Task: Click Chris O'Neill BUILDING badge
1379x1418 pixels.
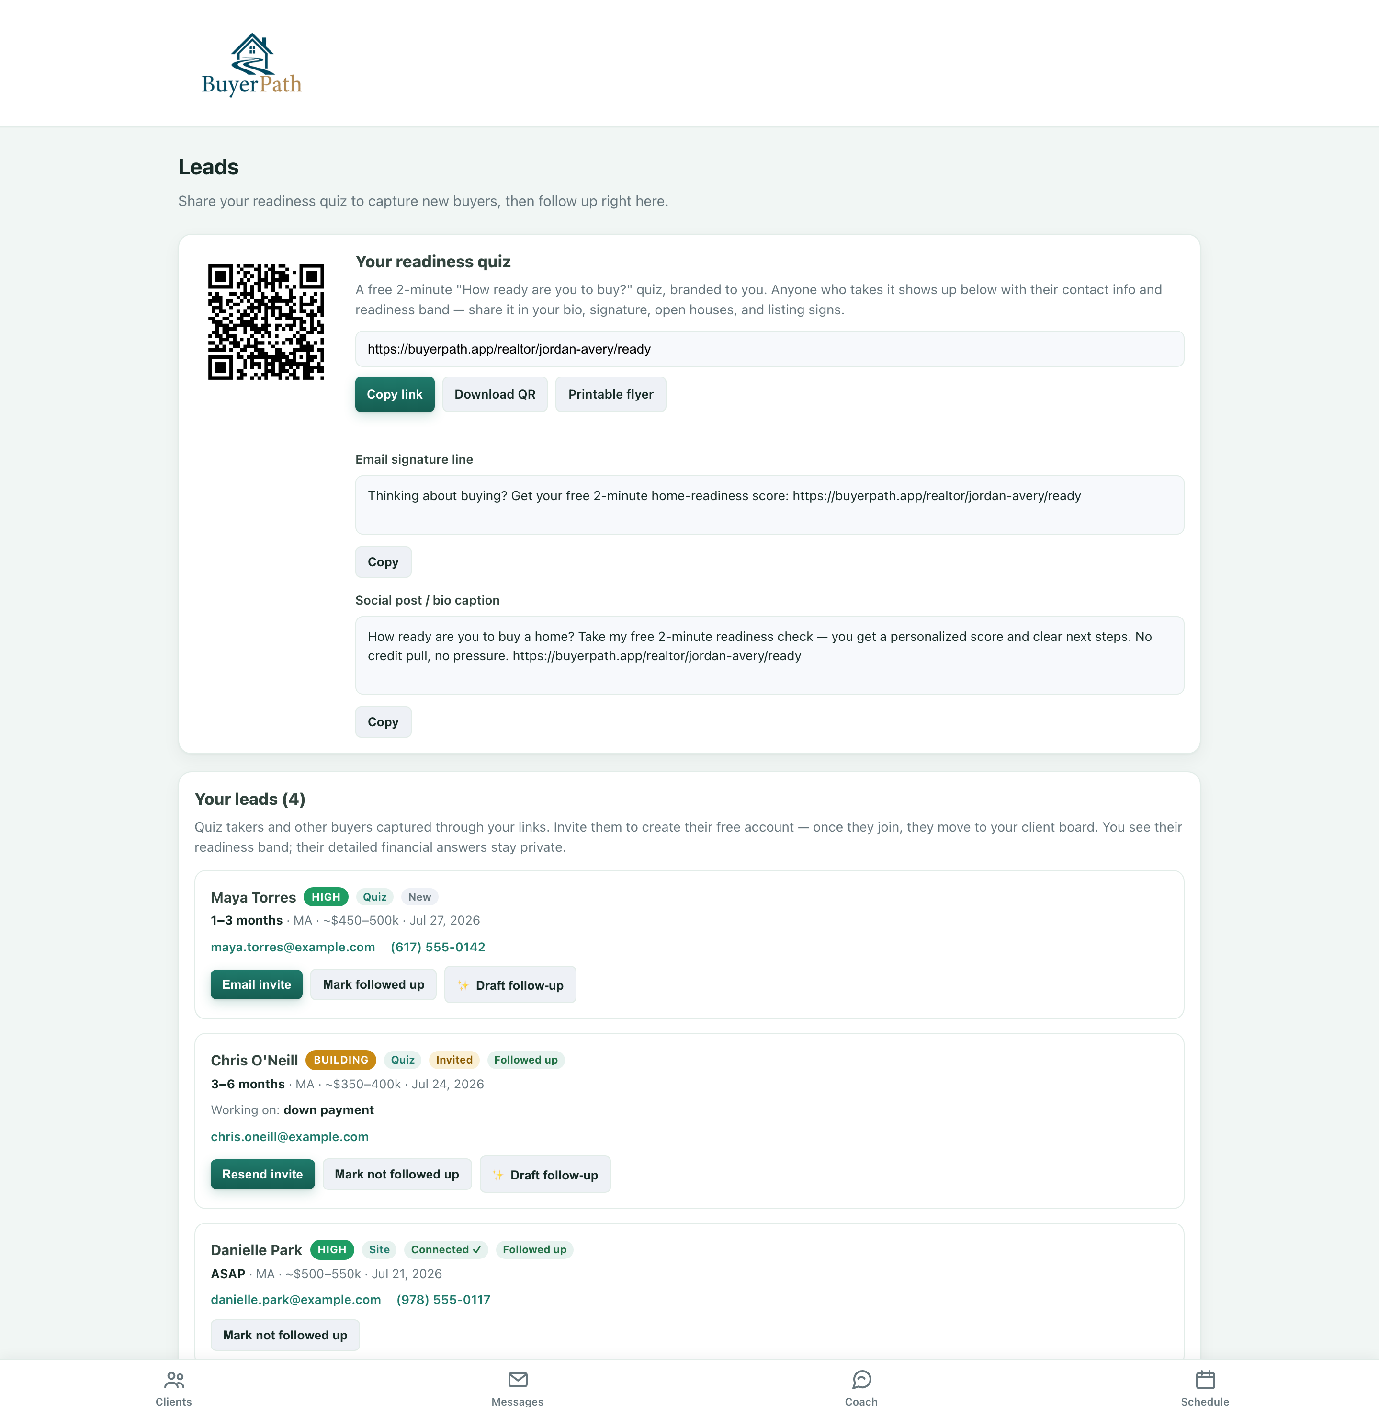Action: tap(340, 1060)
